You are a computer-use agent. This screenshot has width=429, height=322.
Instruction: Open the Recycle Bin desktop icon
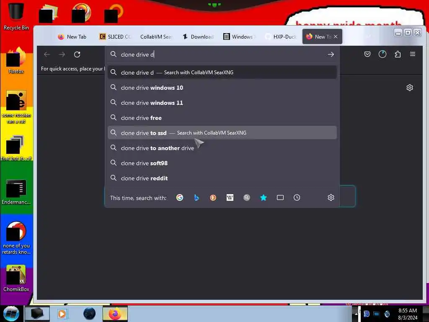(x=16, y=16)
